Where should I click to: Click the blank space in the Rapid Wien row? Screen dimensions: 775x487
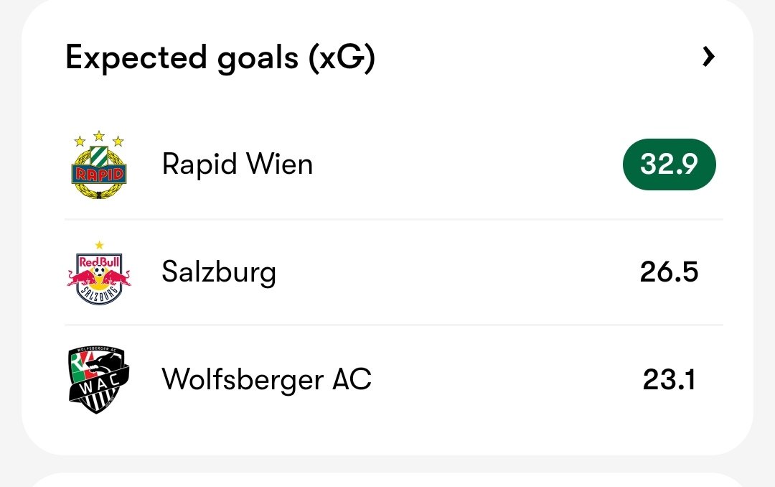pyautogui.click(x=467, y=164)
